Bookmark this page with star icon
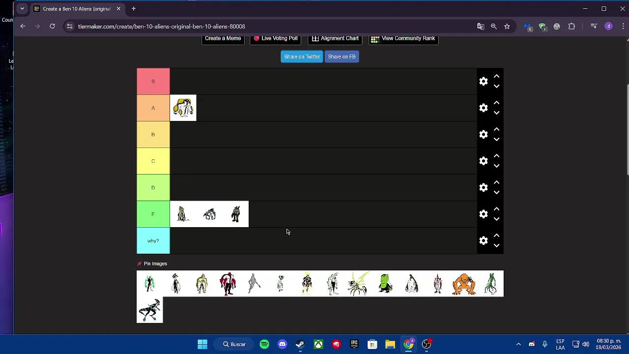This screenshot has height=354, width=629. 507,26
